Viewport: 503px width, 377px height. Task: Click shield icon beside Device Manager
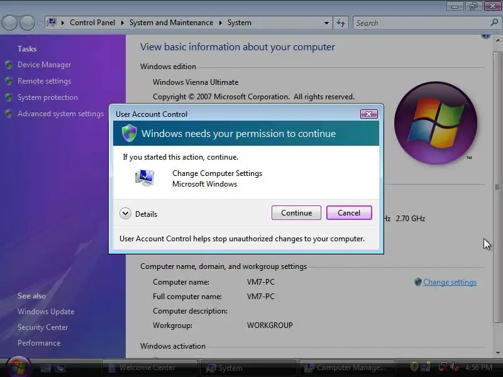[x=9, y=65]
